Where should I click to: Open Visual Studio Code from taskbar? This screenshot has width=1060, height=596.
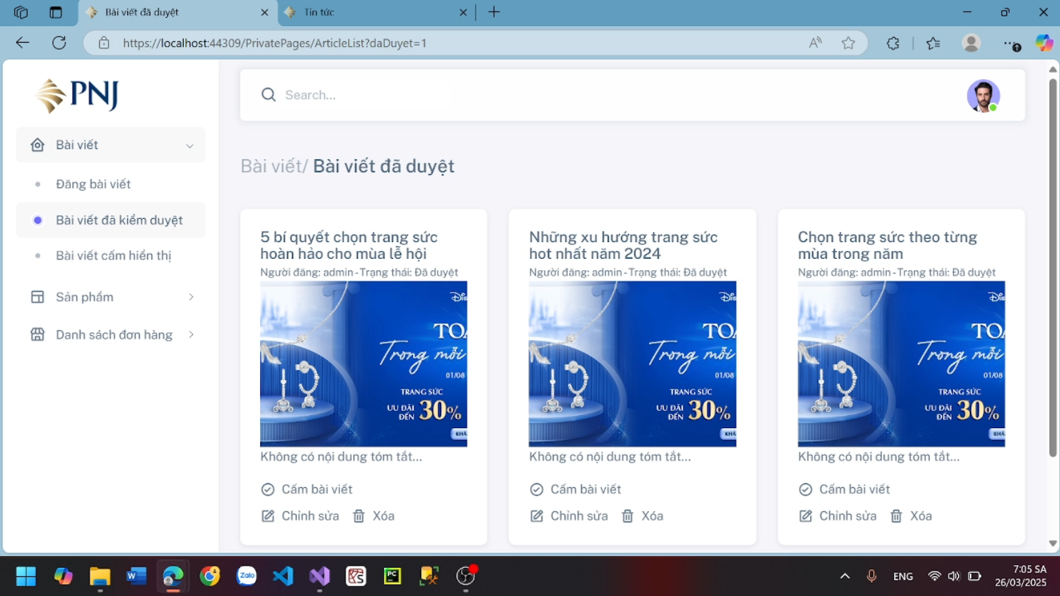point(283,576)
